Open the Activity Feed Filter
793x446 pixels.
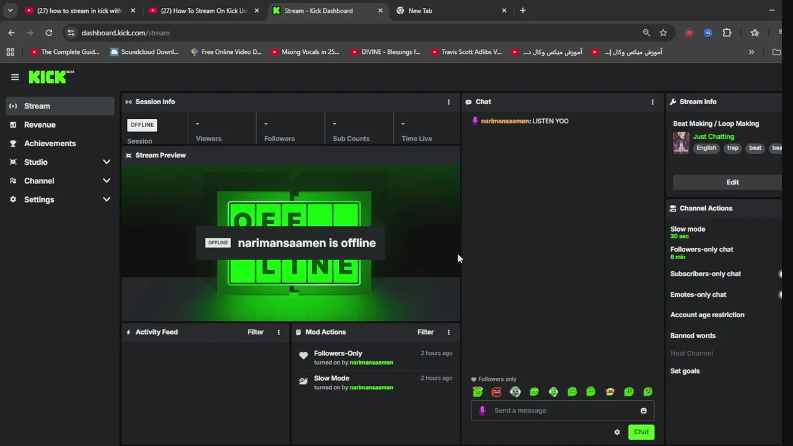pyautogui.click(x=255, y=332)
